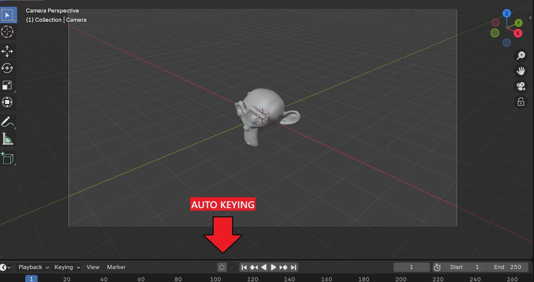Click the Zoom magnifier in the viewport

[521, 55]
